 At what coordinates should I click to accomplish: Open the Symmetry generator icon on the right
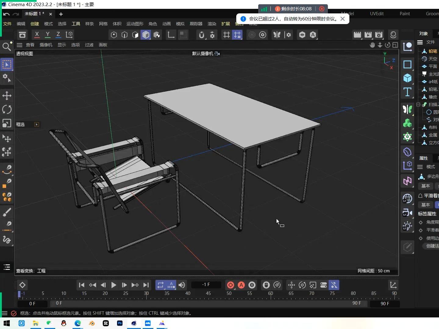point(408,110)
